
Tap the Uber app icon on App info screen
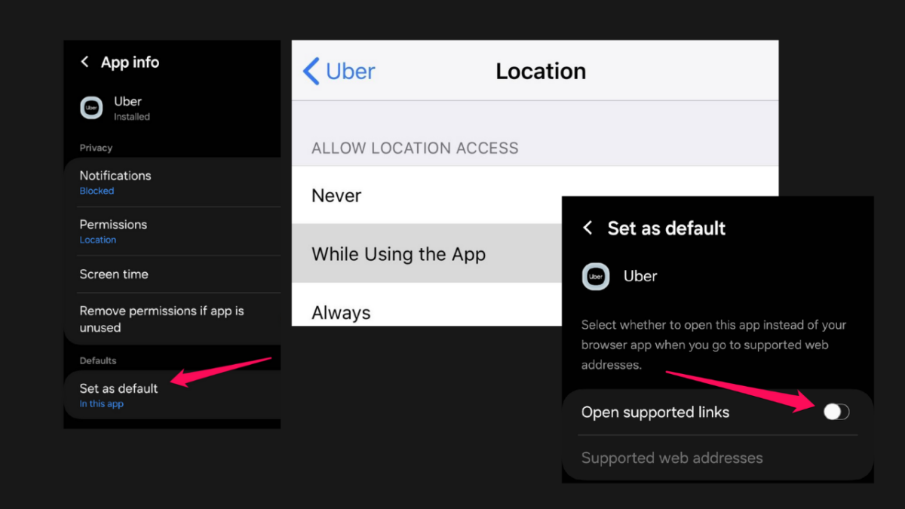click(91, 107)
